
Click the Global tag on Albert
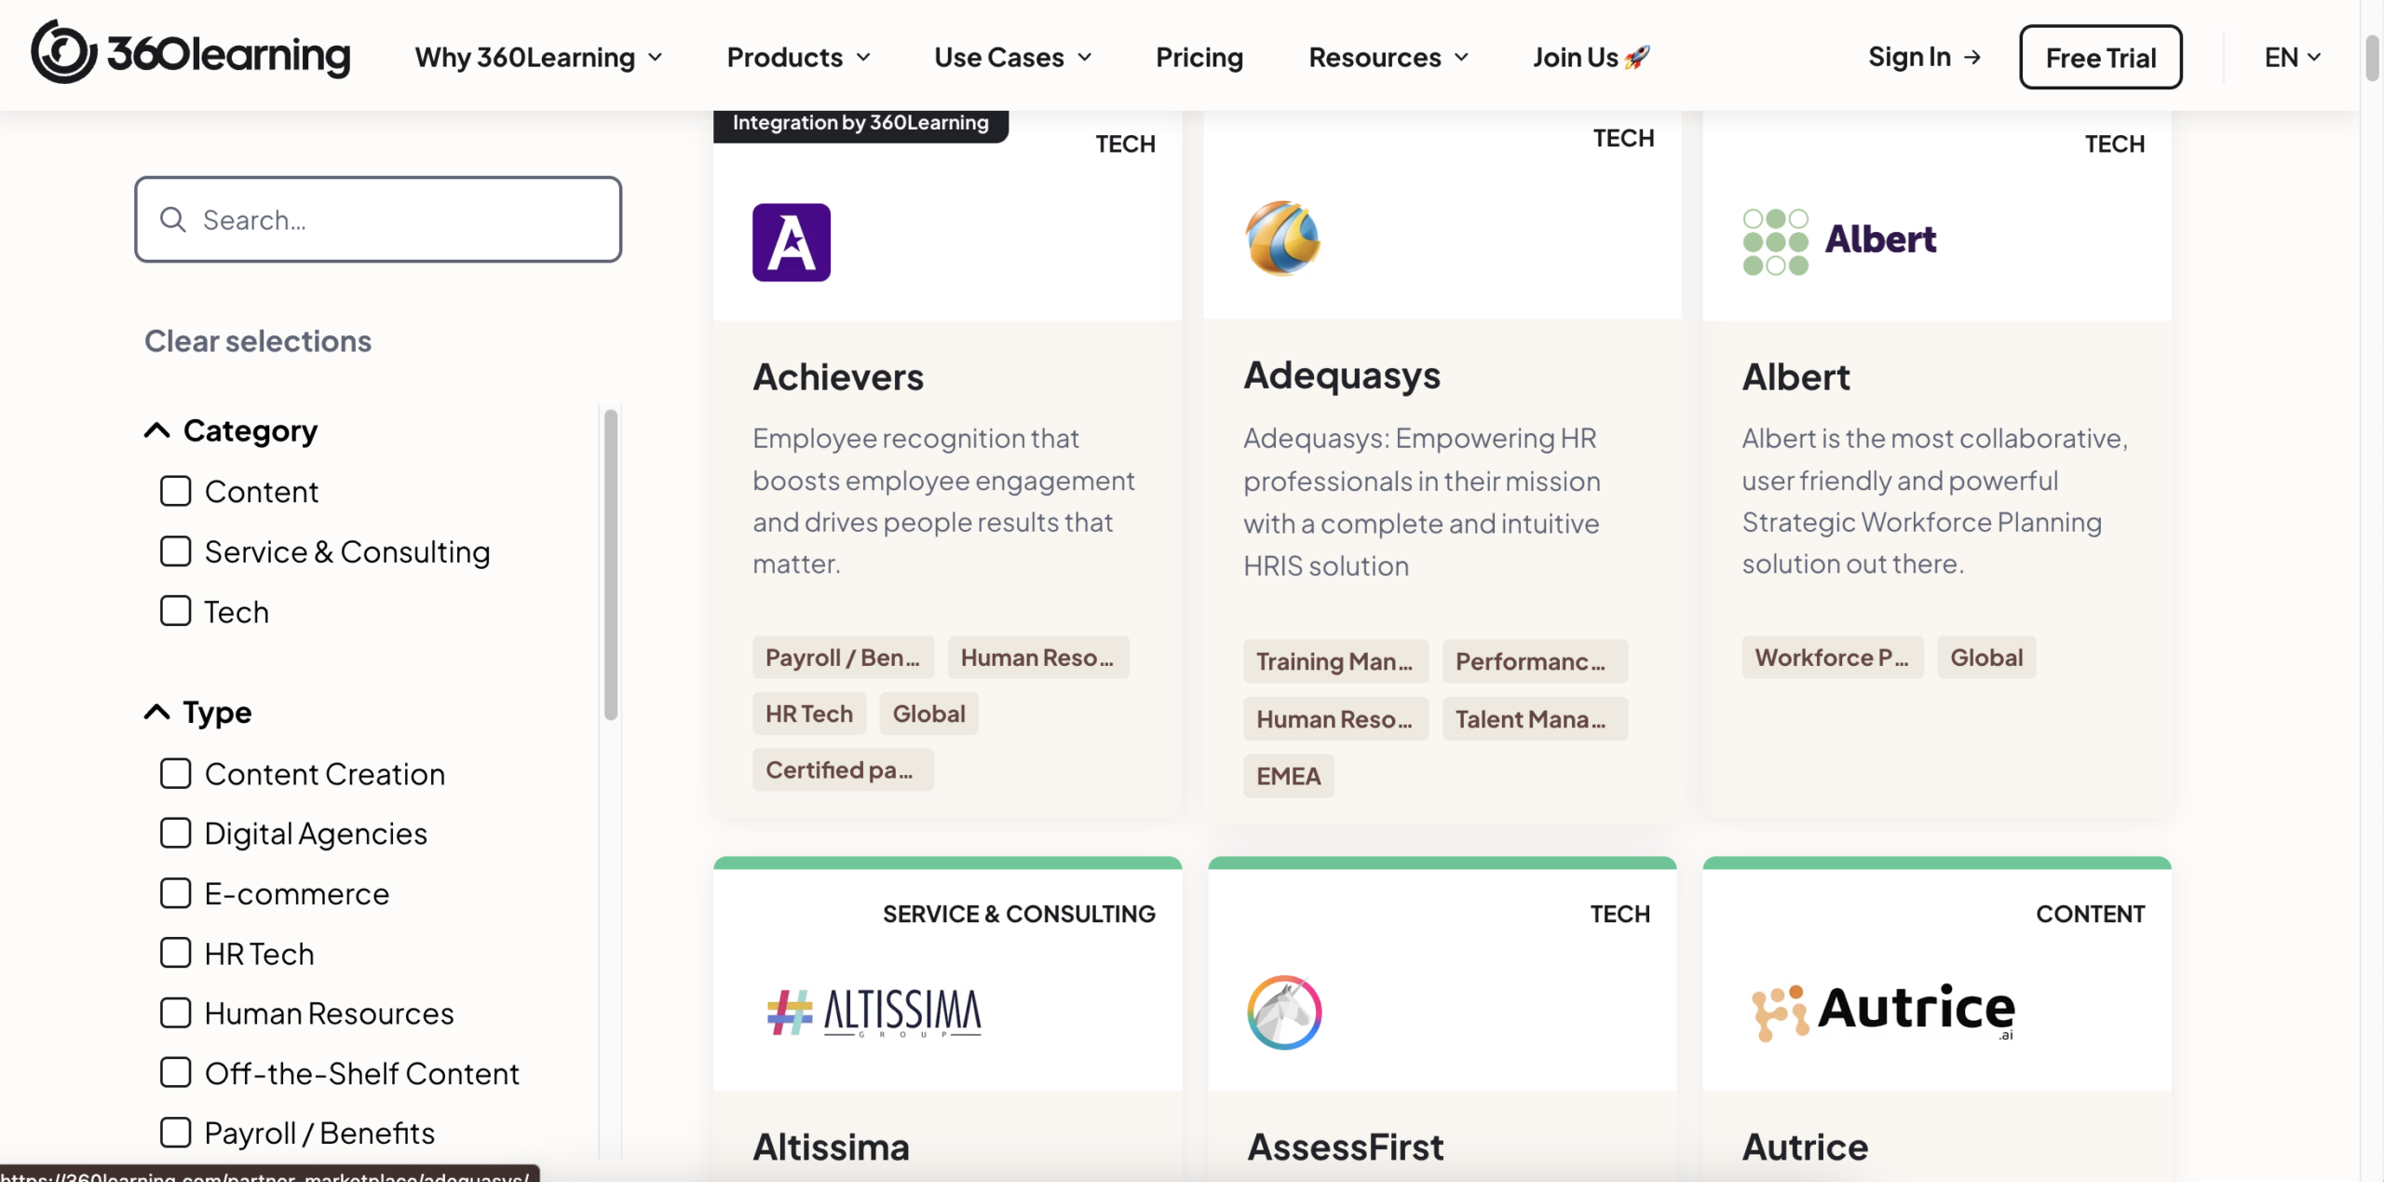[1986, 658]
